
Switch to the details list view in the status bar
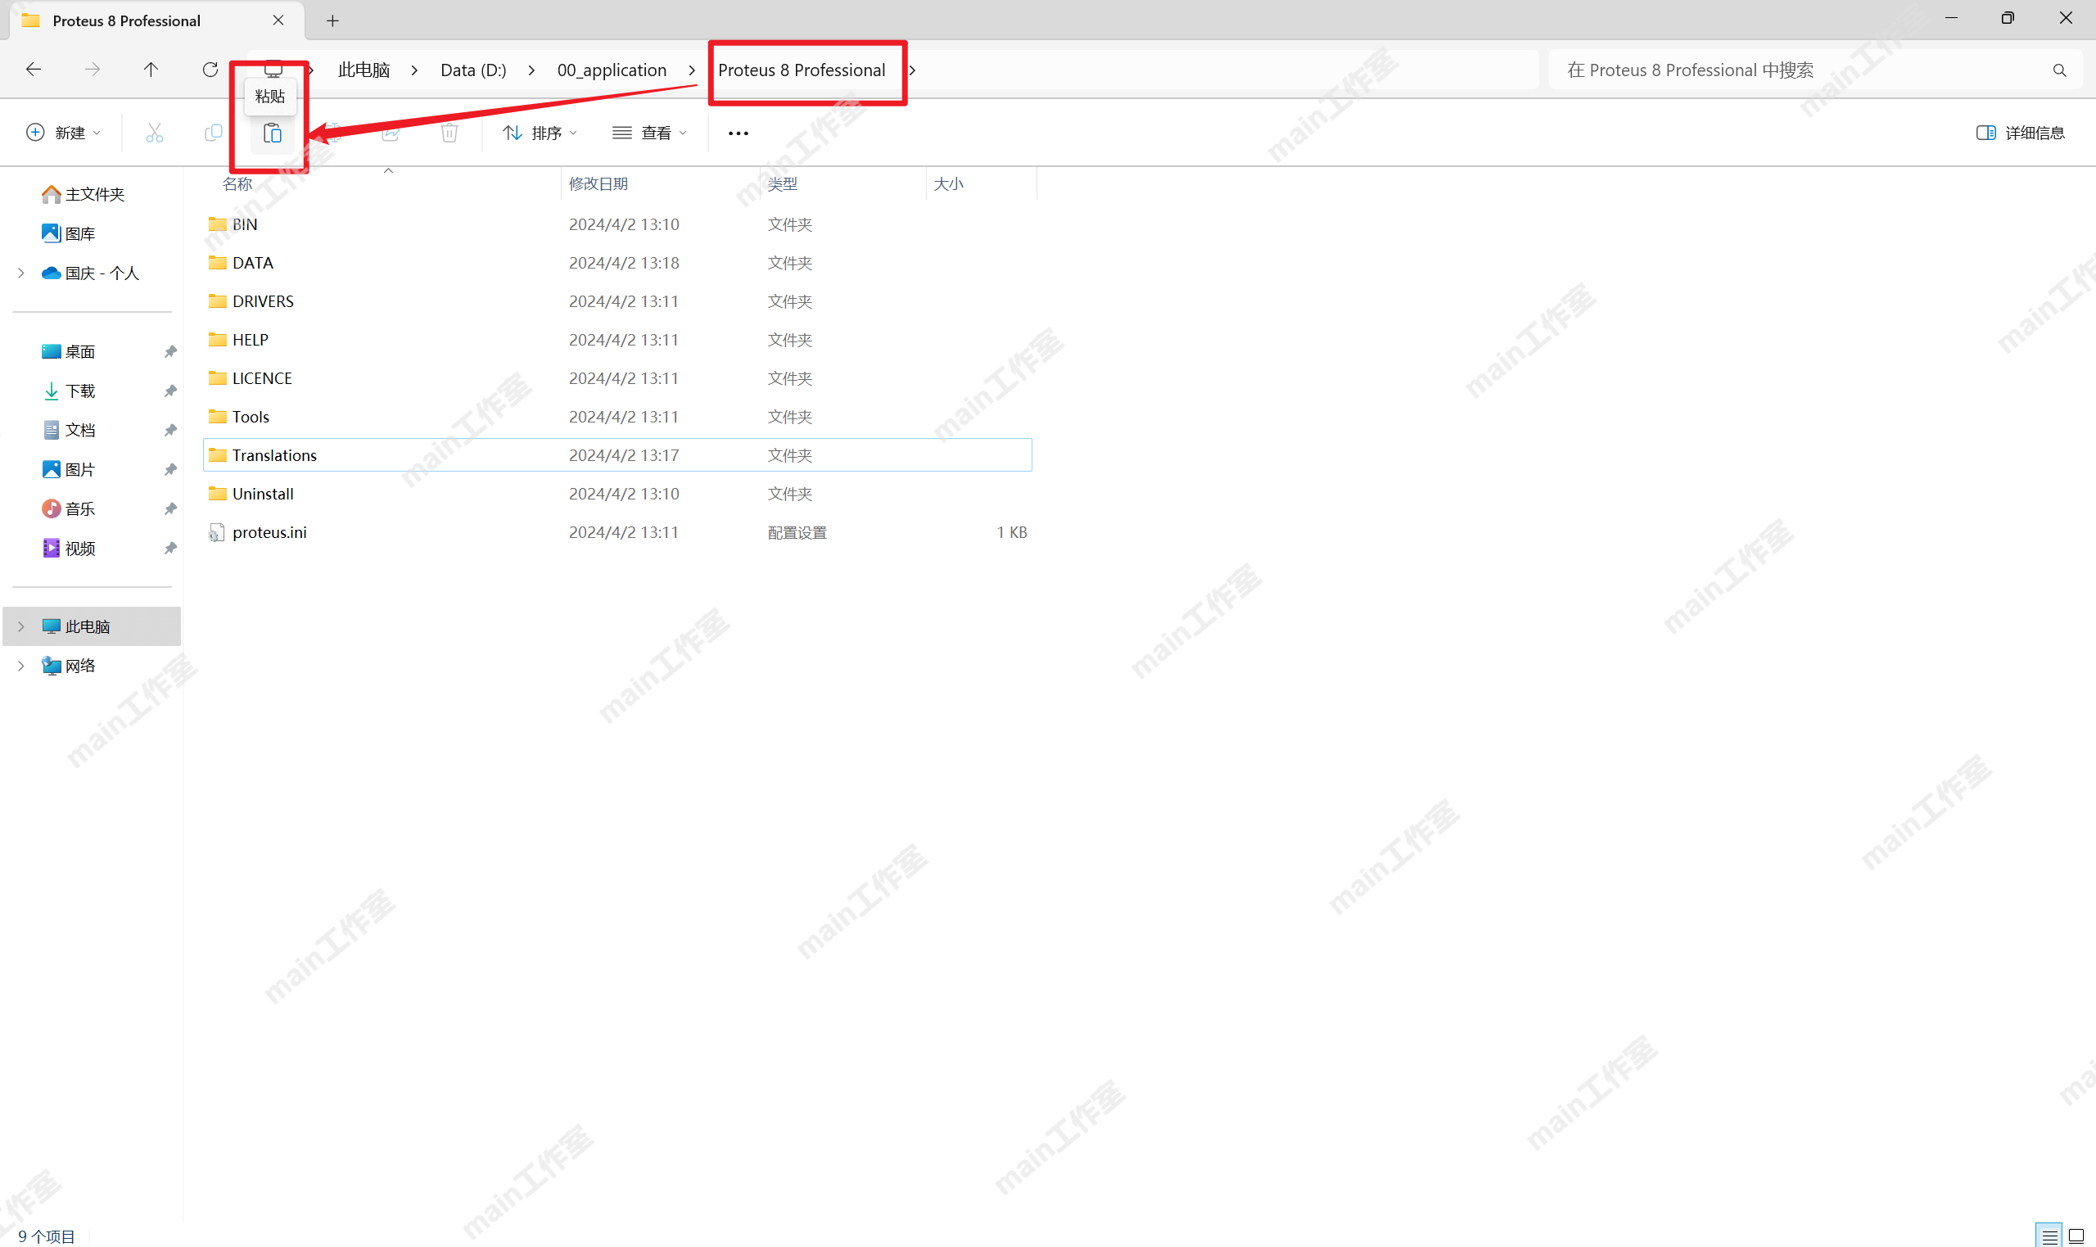(x=2049, y=1236)
